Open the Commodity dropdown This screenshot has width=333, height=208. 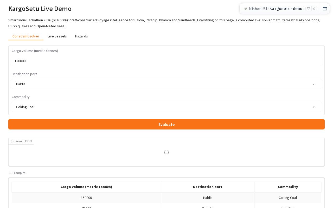click(x=166, y=107)
